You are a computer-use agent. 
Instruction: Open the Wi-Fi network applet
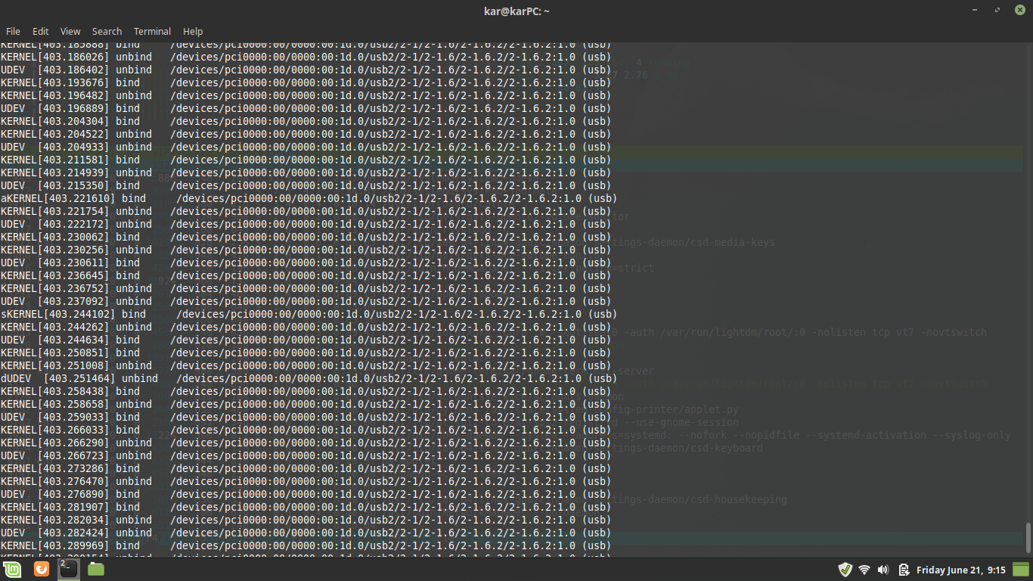point(864,569)
